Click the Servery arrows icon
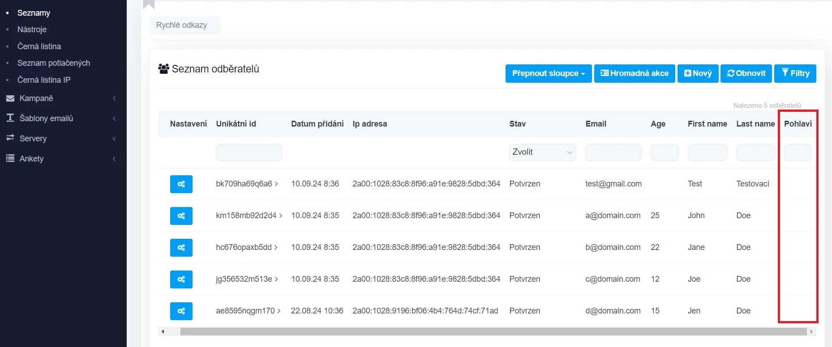The width and height of the screenshot is (832, 347). [x=10, y=138]
